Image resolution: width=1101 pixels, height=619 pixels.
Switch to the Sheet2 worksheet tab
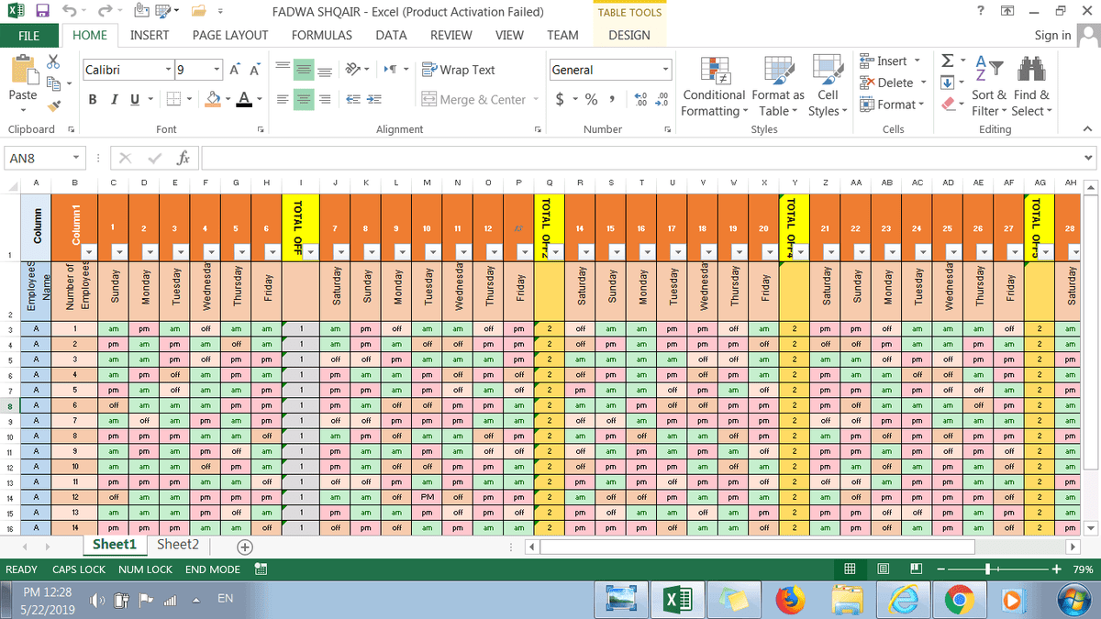(178, 545)
